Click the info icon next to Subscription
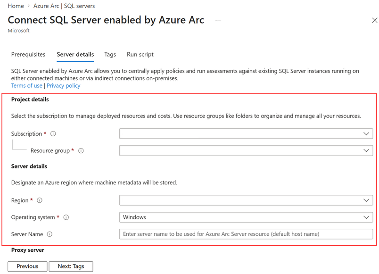 [x=53, y=134]
